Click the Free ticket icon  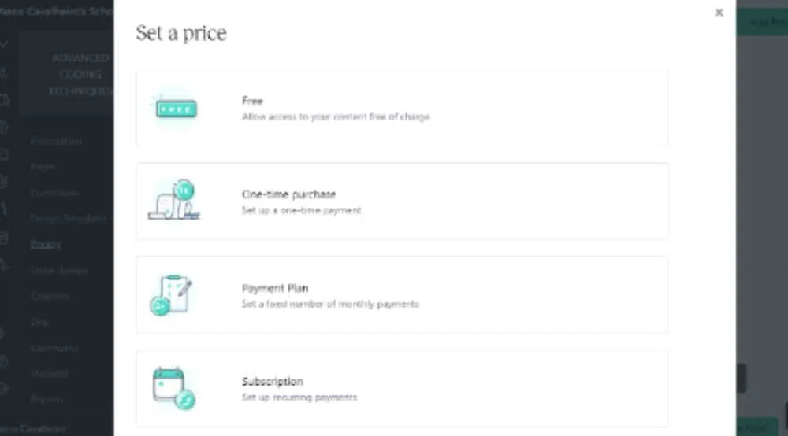[x=176, y=108]
